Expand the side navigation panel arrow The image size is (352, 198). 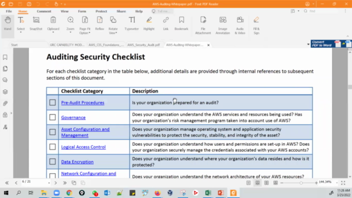[11, 113]
